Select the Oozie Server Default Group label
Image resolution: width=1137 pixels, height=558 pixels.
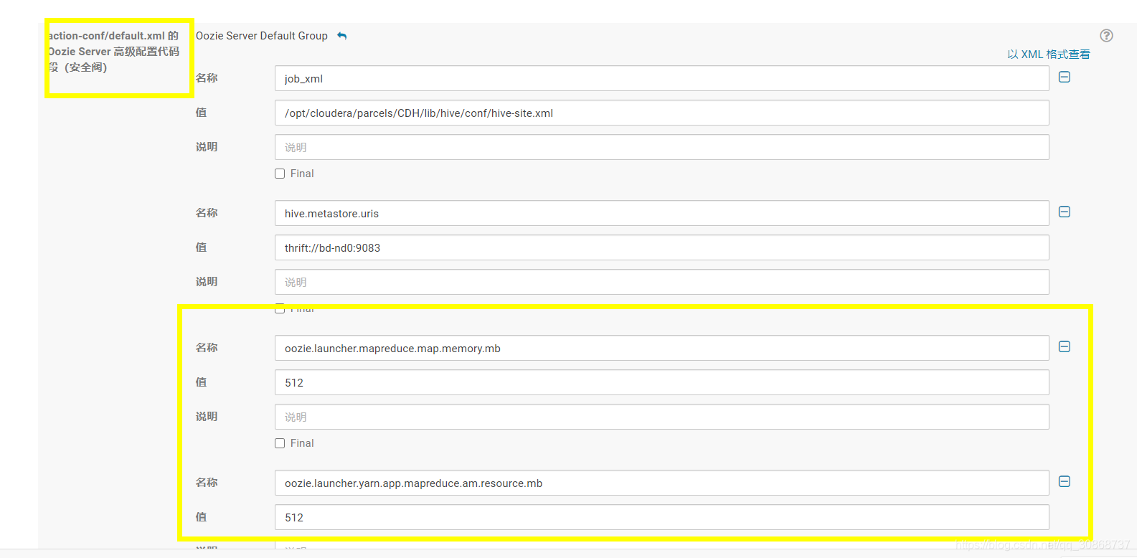click(262, 36)
